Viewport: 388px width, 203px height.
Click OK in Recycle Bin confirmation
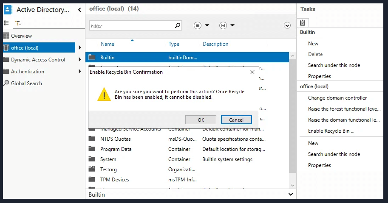click(x=201, y=120)
